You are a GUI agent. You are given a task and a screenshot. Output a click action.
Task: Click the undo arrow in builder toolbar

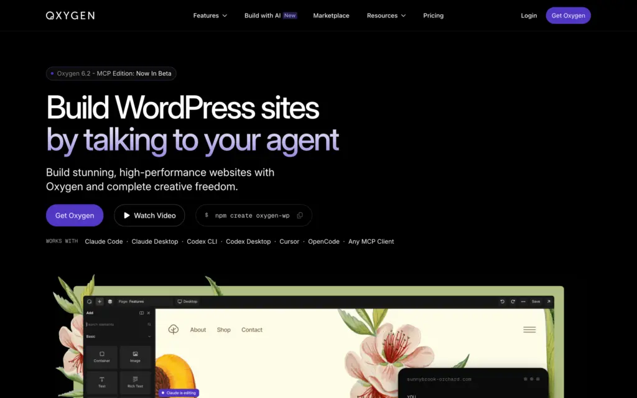(502, 302)
